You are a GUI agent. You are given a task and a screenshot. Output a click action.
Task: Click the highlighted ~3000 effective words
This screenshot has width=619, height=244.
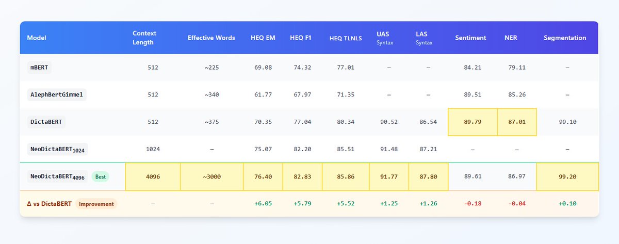click(x=211, y=176)
